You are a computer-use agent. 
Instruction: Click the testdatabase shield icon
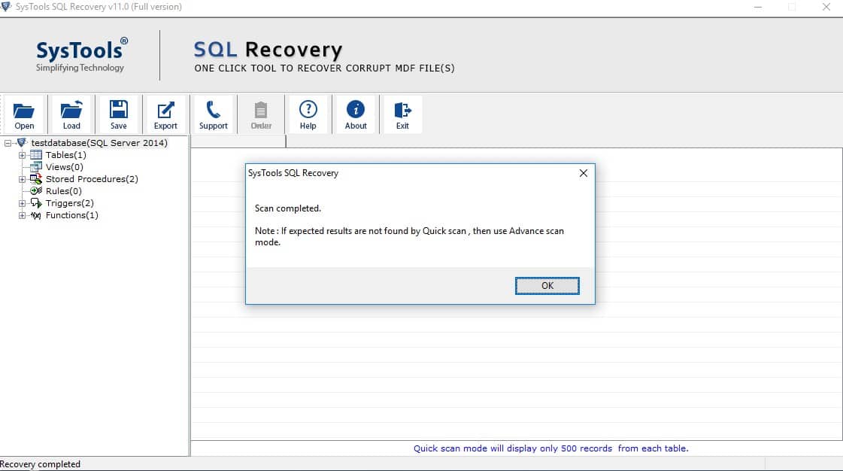point(22,142)
